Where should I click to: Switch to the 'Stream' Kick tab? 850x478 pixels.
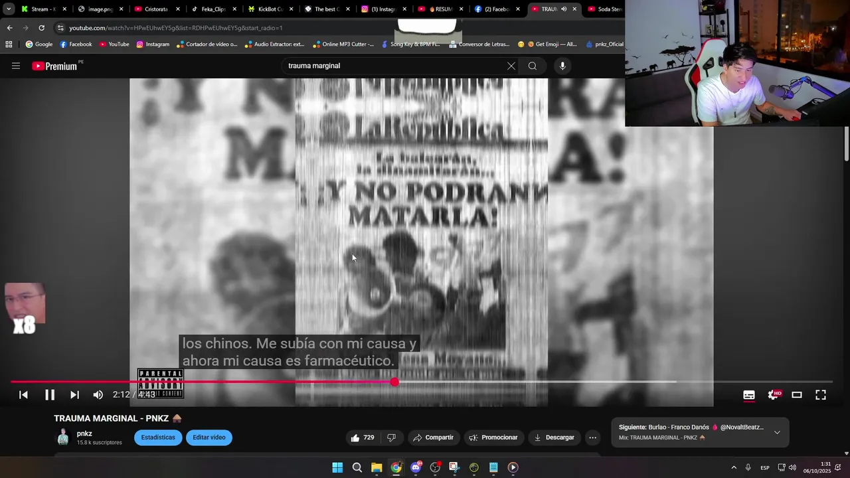tap(39, 9)
